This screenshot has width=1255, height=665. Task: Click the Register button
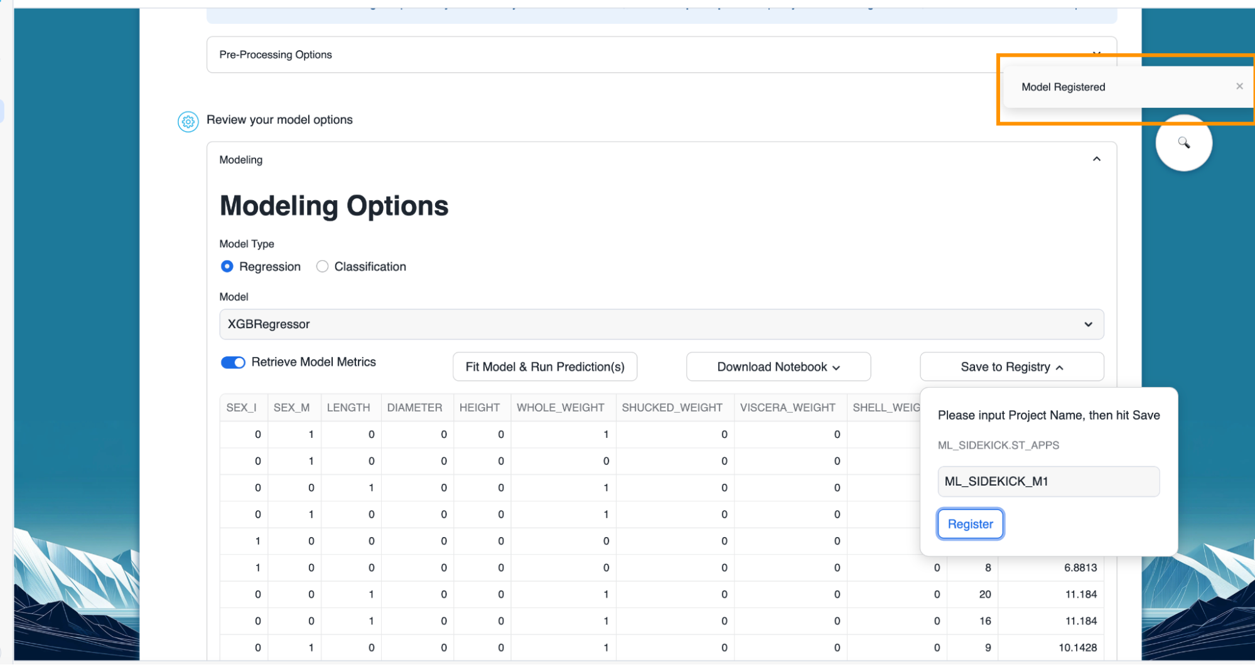pos(970,524)
